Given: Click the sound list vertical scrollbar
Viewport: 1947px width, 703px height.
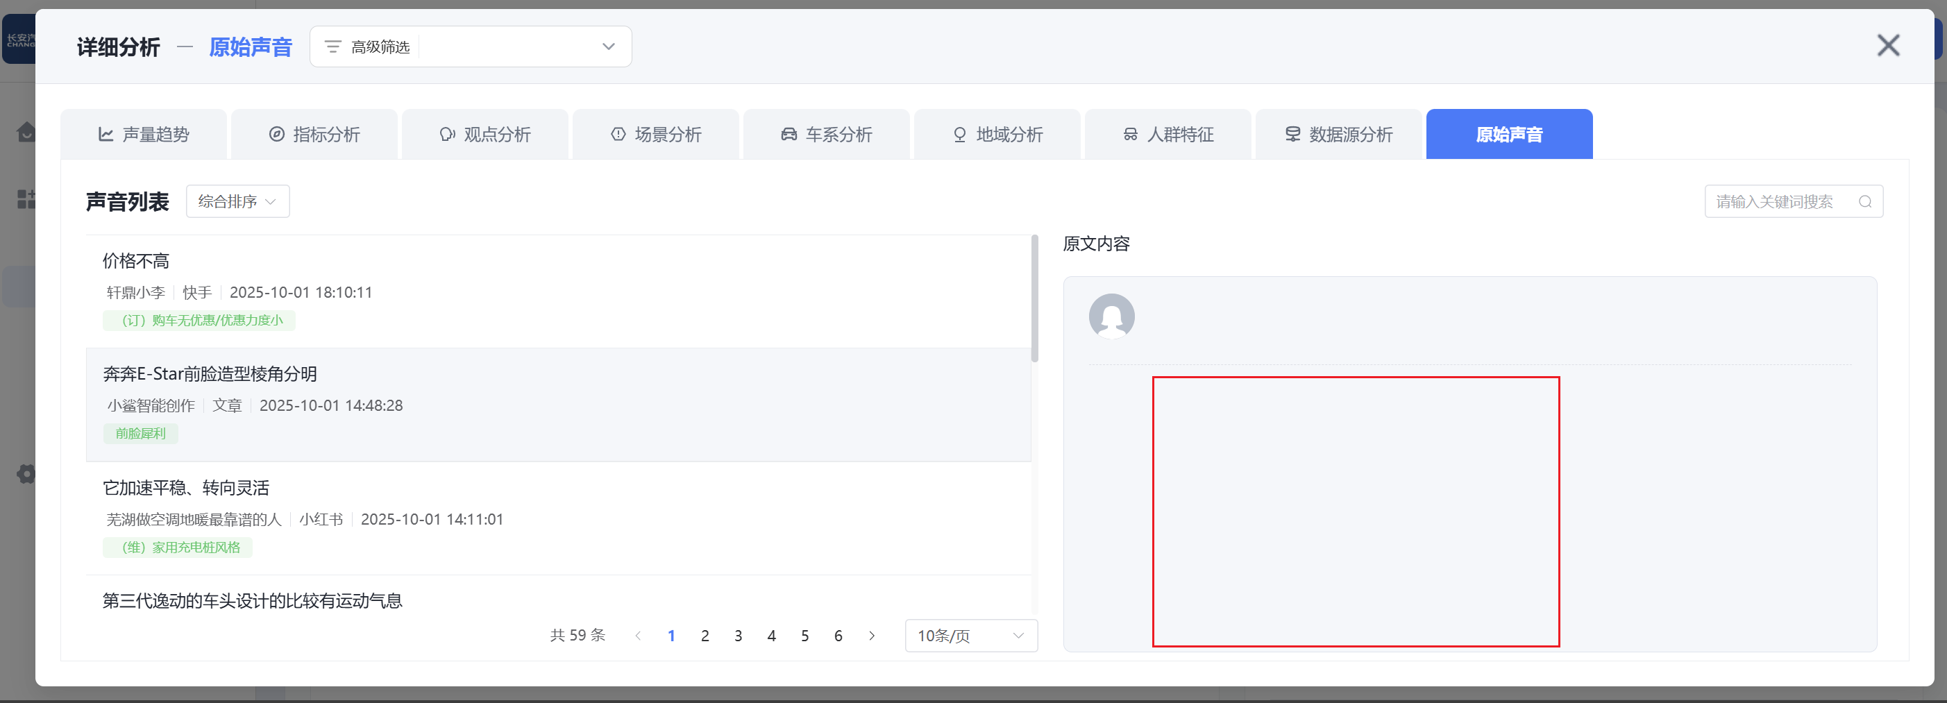Looking at the screenshot, I should [x=1035, y=299].
